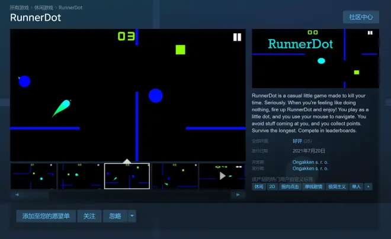
Task: Click the left arrow of thumbnail scrollbar
Action: 17,195
